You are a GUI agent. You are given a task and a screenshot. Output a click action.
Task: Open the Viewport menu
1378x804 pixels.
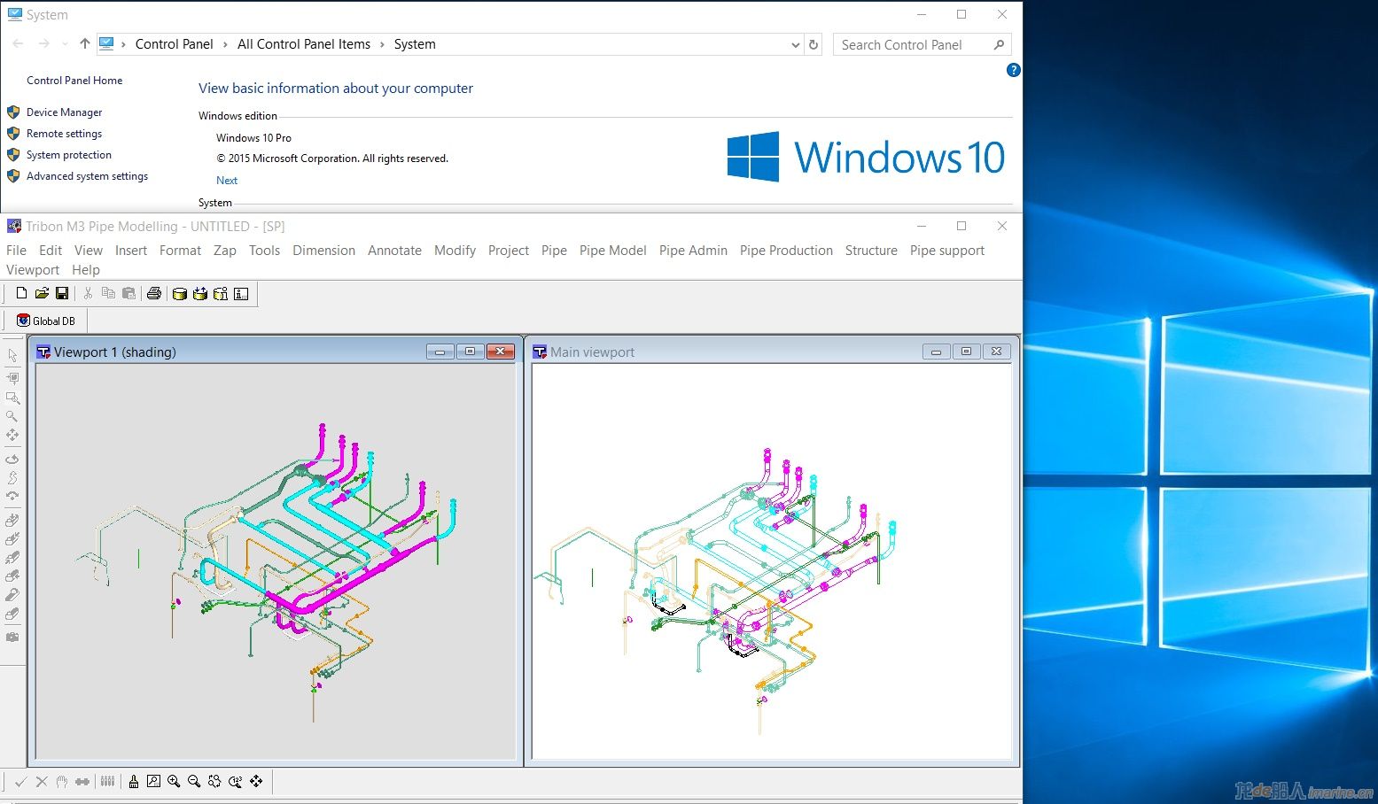point(33,270)
